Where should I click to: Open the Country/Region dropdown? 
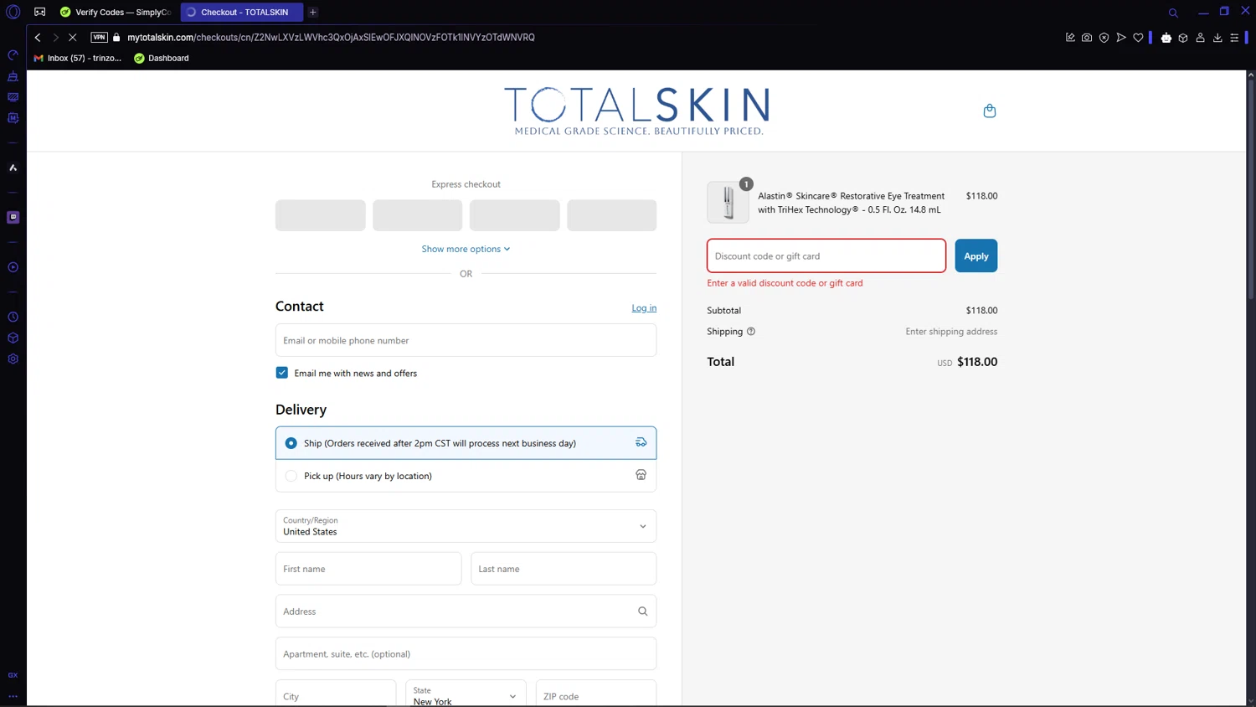[466, 526]
